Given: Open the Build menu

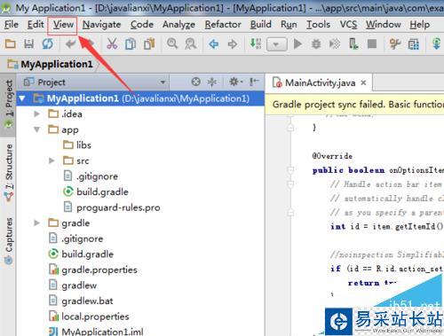Looking at the screenshot, I should point(260,25).
